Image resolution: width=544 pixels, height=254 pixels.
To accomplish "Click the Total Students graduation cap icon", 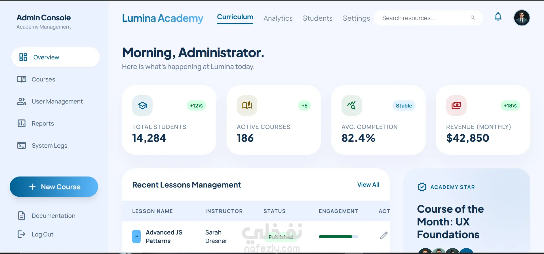I will click(142, 106).
